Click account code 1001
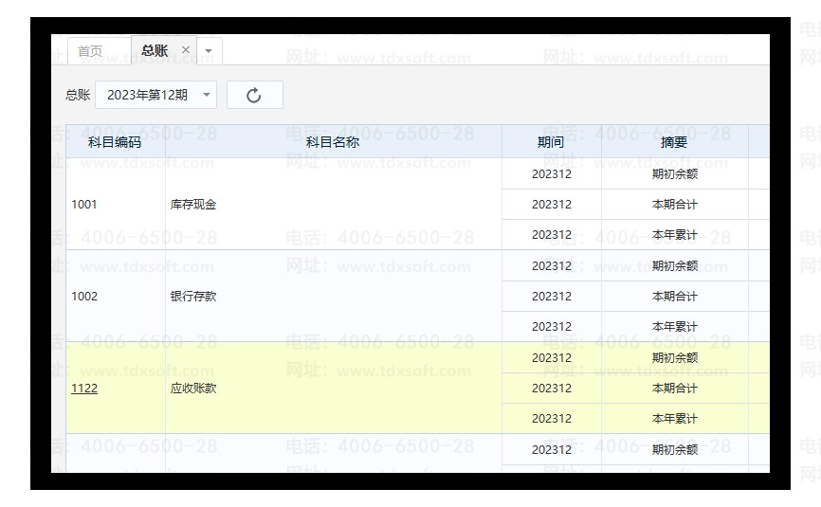 [x=84, y=205]
